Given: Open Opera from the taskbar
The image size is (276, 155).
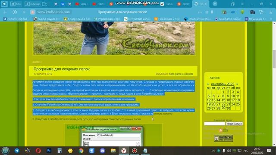Looking at the screenshot, I should click(x=38, y=151).
